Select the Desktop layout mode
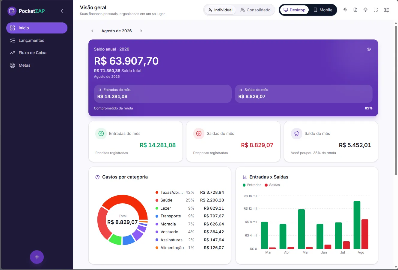Screen dimensions: 398x270 (294, 10)
